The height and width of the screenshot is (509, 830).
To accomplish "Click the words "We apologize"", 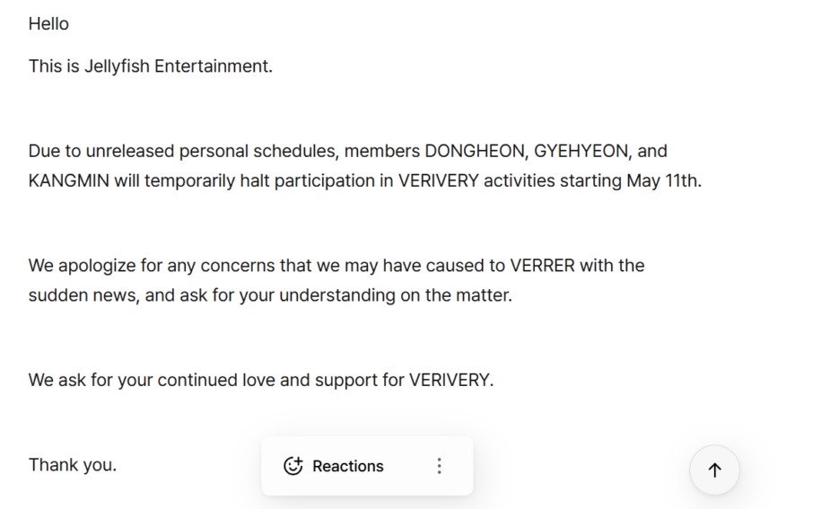I will click(79, 265).
